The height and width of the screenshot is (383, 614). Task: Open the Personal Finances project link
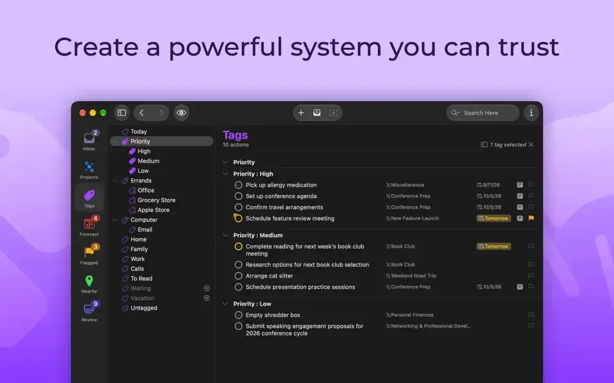click(x=409, y=315)
